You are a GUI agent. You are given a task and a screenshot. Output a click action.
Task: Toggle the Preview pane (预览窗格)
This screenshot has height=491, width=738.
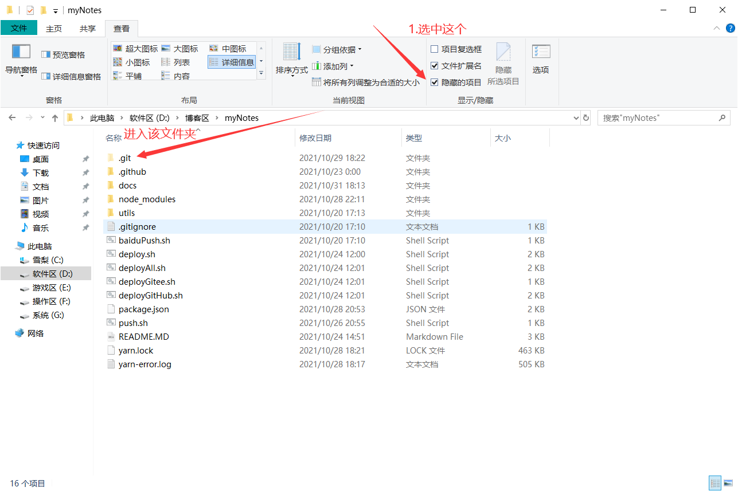(63, 55)
